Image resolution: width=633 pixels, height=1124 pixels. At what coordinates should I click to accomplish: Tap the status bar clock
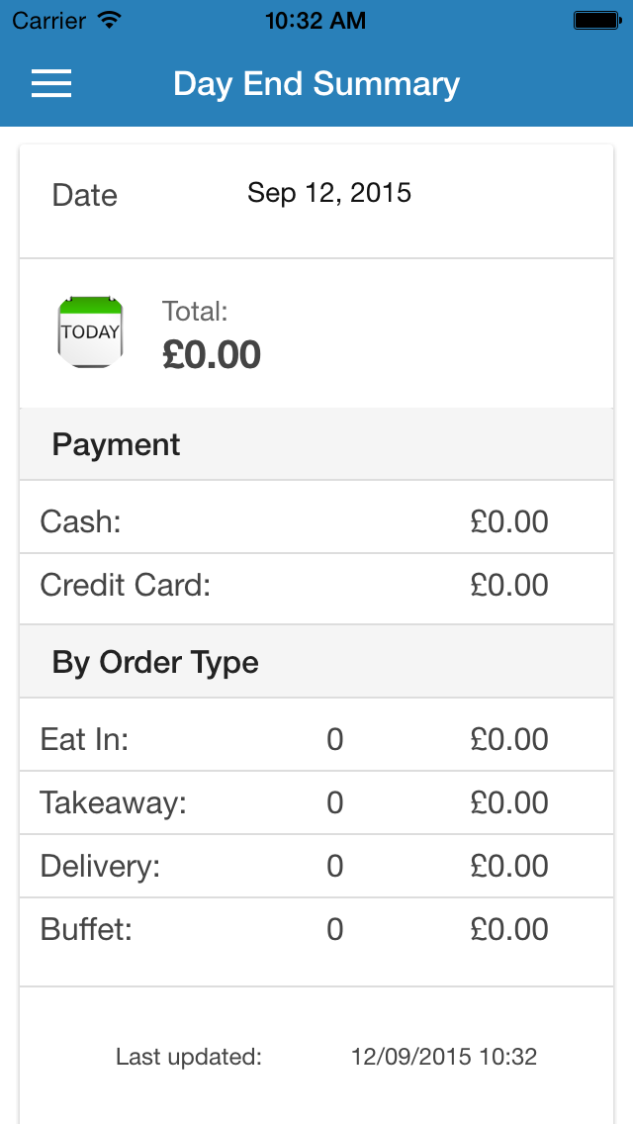point(316,20)
